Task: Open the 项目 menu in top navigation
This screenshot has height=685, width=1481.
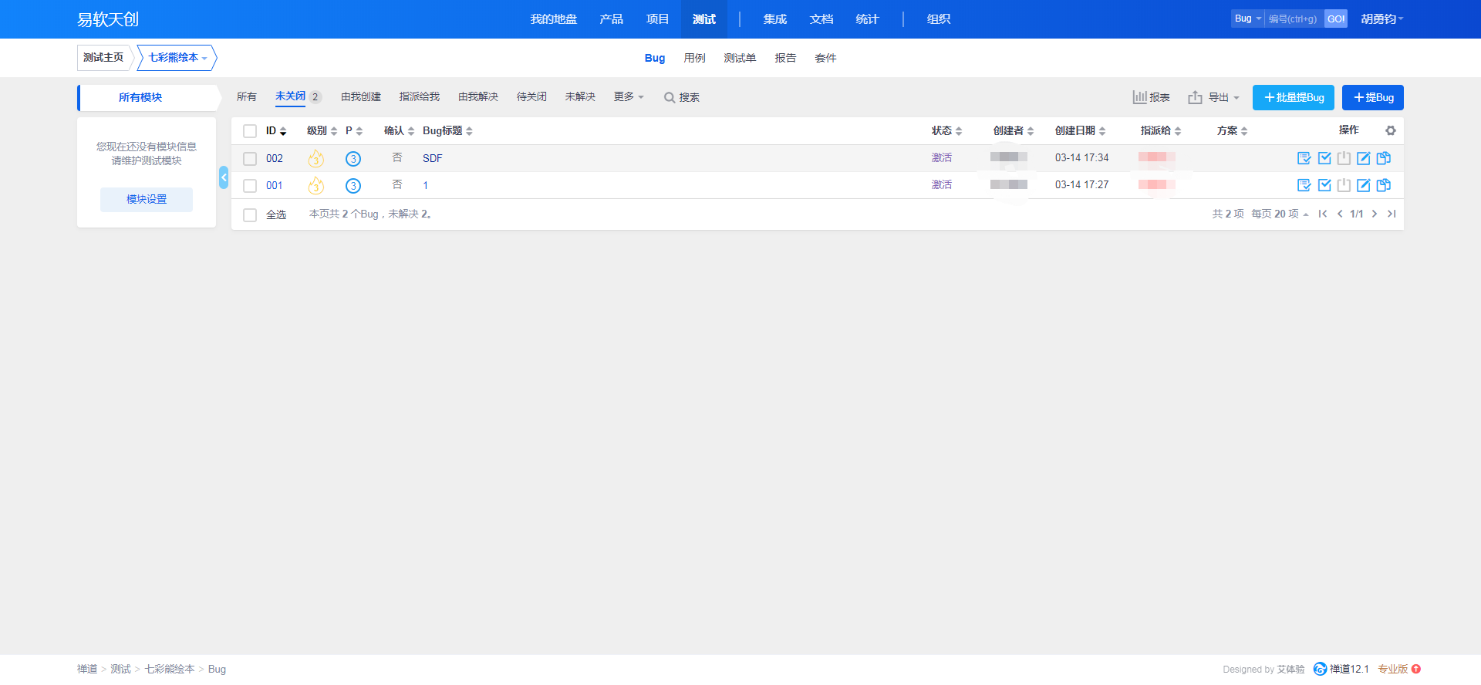Action: pyautogui.click(x=657, y=19)
